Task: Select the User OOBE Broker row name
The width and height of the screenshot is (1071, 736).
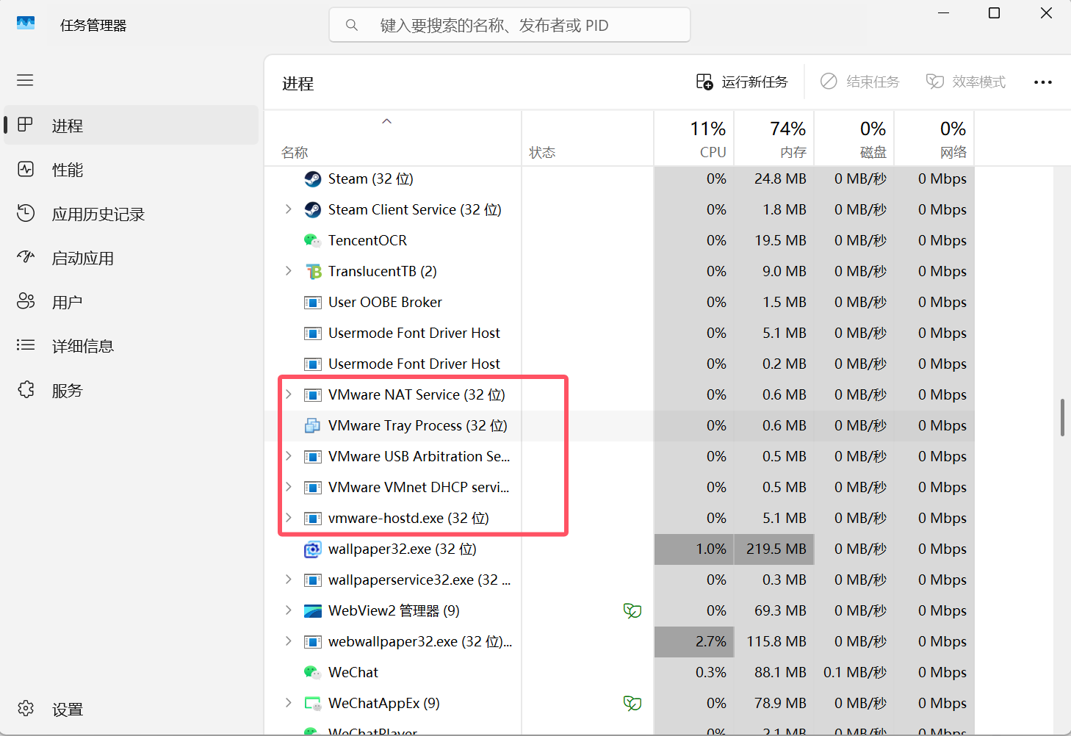Action: tap(385, 303)
